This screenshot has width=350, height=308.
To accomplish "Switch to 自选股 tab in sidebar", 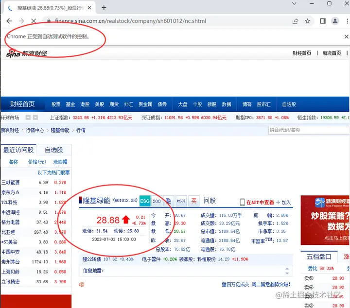I will pyautogui.click(x=54, y=150).
